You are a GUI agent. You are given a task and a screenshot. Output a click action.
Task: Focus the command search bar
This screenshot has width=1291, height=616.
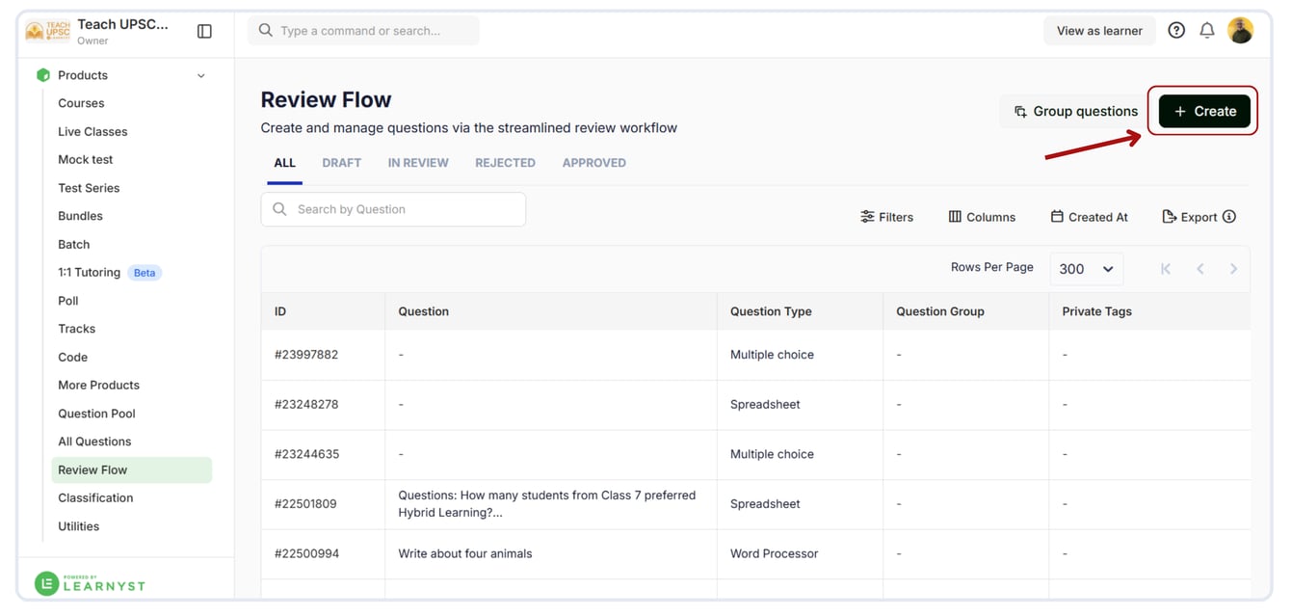(x=363, y=31)
